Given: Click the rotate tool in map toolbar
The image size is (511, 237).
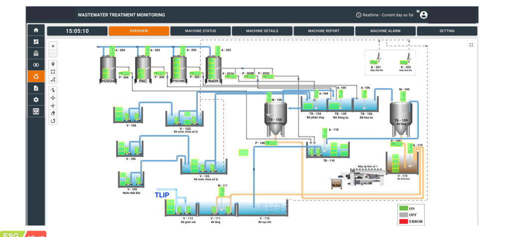Looking at the screenshot, I should coord(53,121).
